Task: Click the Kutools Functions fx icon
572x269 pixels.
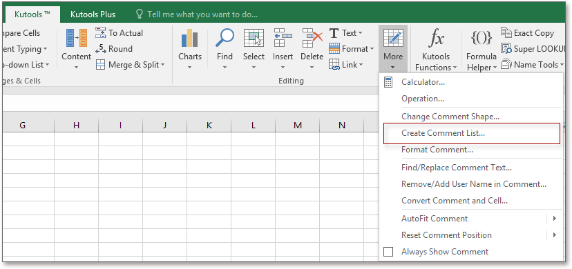Action: [x=436, y=38]
